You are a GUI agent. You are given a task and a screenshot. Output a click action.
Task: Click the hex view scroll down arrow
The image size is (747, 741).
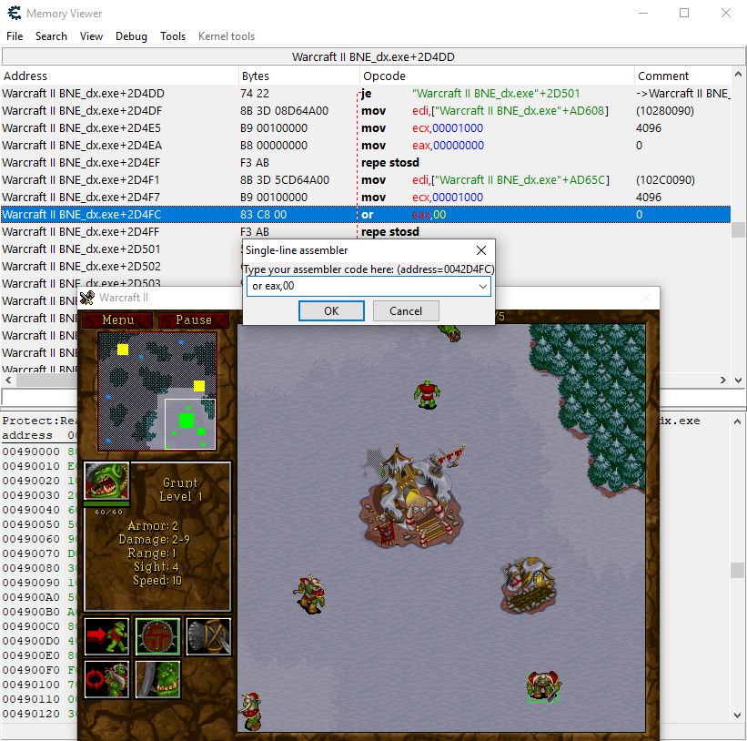click(737, 715)
